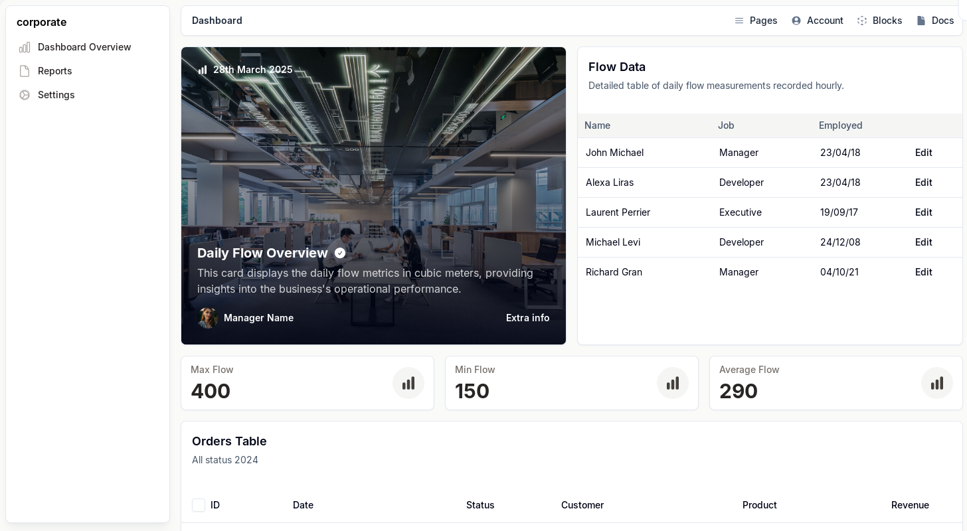The height and width of the screenshot is (531, 967).
Task: Click the Blocks icon in top navigation
Action: pyautogui.click(x=862, y=21)
